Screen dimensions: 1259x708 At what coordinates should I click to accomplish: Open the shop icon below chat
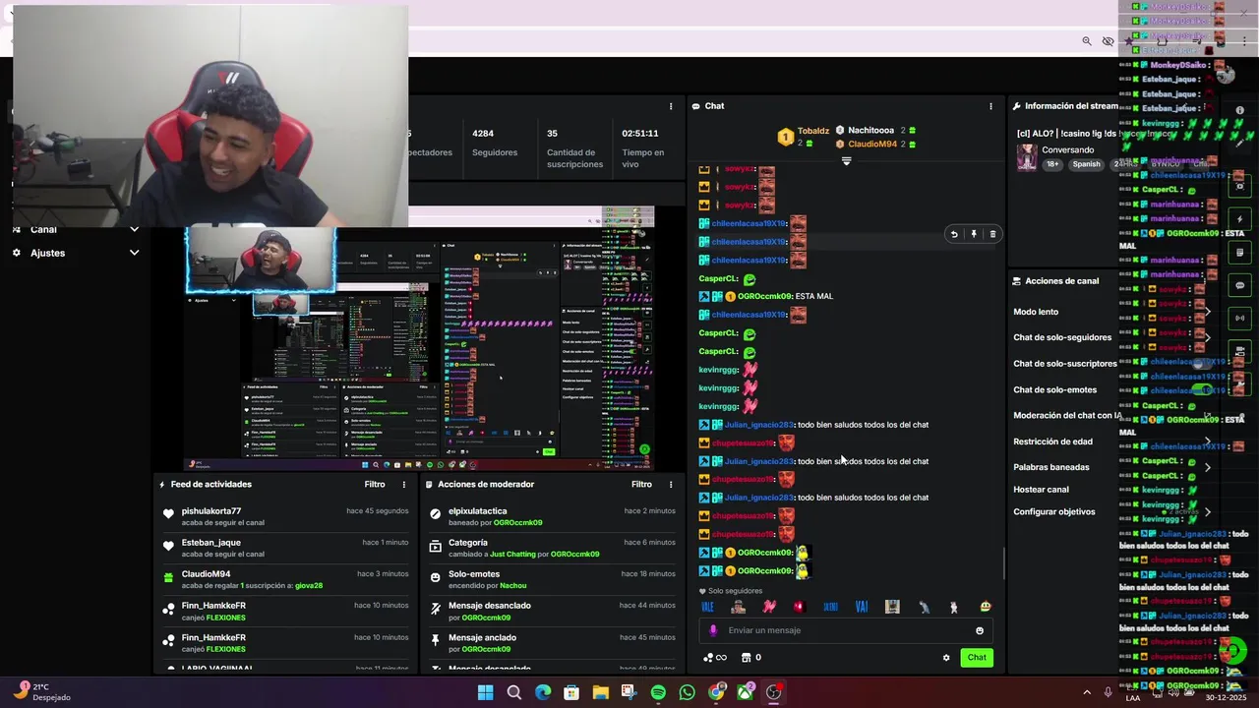tap(746, 658)
